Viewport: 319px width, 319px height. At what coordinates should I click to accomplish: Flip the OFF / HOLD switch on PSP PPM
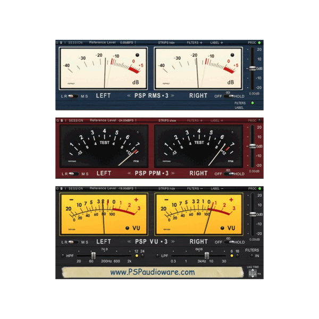[229, 174]
